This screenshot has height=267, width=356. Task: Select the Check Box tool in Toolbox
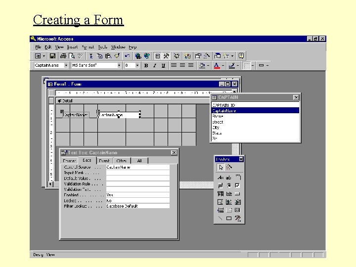237,186
